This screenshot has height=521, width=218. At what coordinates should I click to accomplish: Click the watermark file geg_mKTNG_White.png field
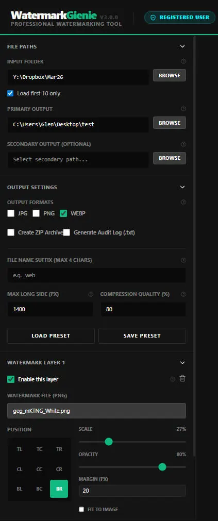(96, 411)
